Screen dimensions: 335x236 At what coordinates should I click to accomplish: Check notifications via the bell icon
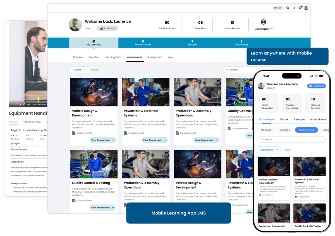pos(294,8)
